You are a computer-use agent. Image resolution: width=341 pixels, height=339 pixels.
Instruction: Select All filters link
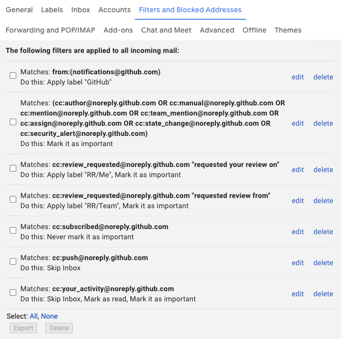tap(34, 316)
